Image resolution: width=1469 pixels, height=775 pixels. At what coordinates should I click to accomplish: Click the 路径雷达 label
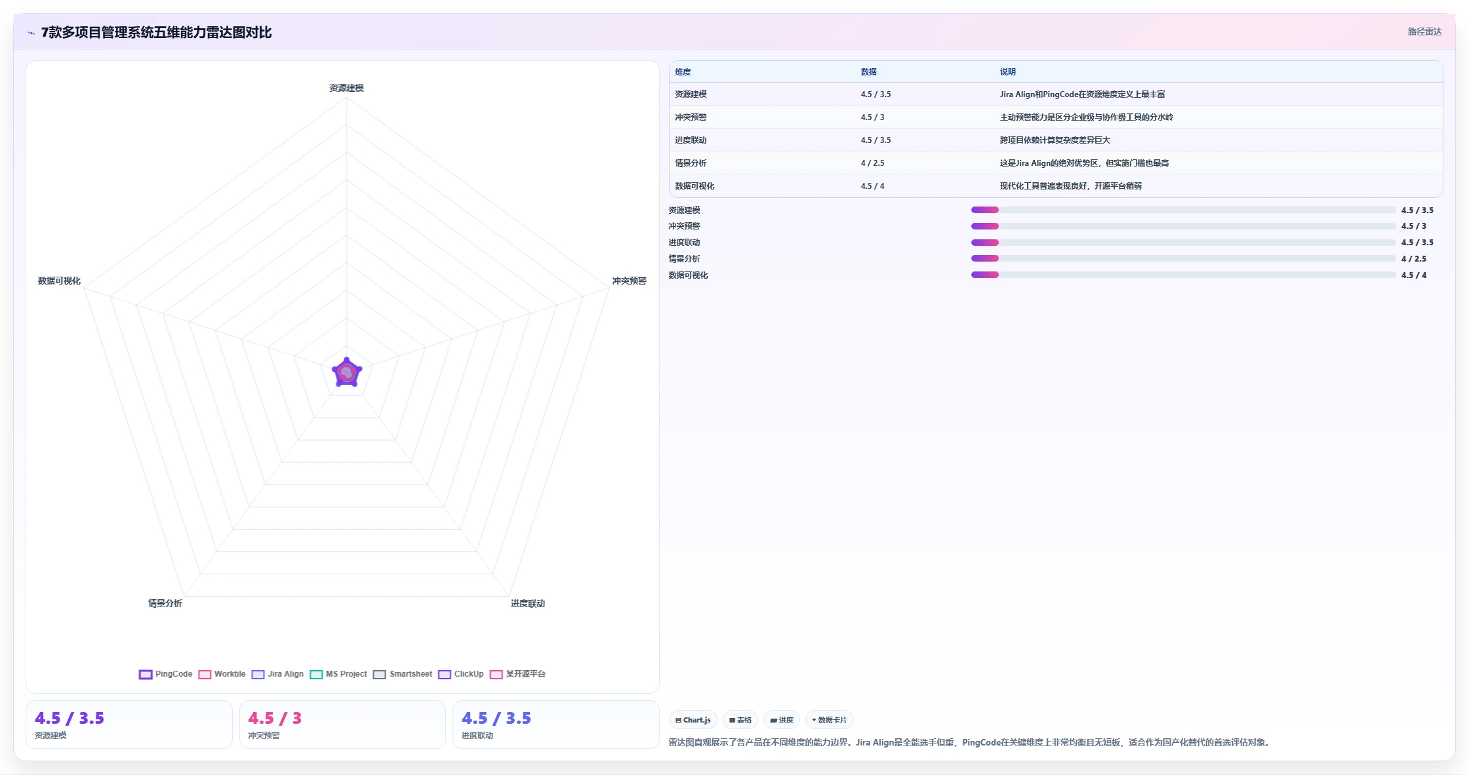pos(1424,31)
